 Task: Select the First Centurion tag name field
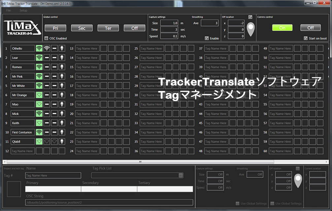[x=23, y=132]
